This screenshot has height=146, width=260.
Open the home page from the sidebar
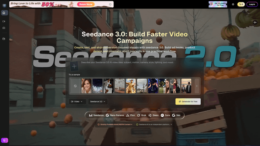4,13
